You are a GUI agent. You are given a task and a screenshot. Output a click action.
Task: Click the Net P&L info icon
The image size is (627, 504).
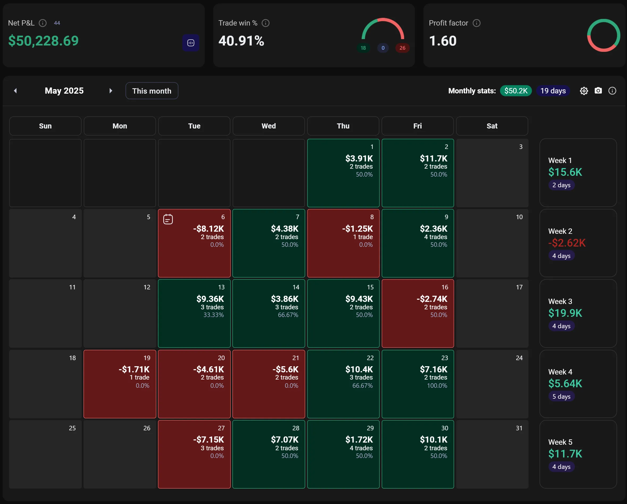(43, 23)
